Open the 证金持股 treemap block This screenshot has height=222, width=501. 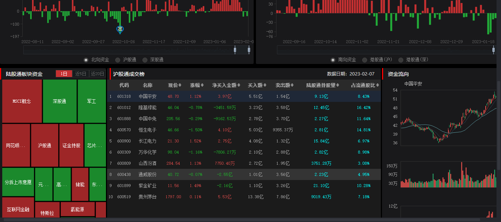(x=71, y=145)
